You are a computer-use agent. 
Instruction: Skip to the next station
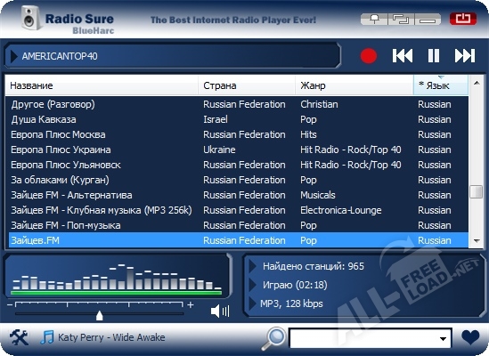465,56
